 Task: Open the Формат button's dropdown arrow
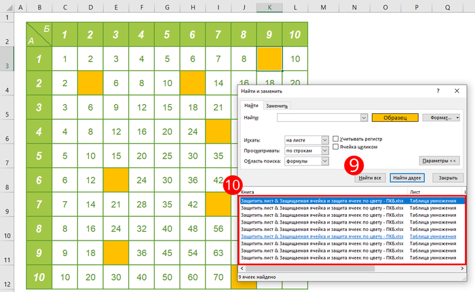[x=457, y=118]
